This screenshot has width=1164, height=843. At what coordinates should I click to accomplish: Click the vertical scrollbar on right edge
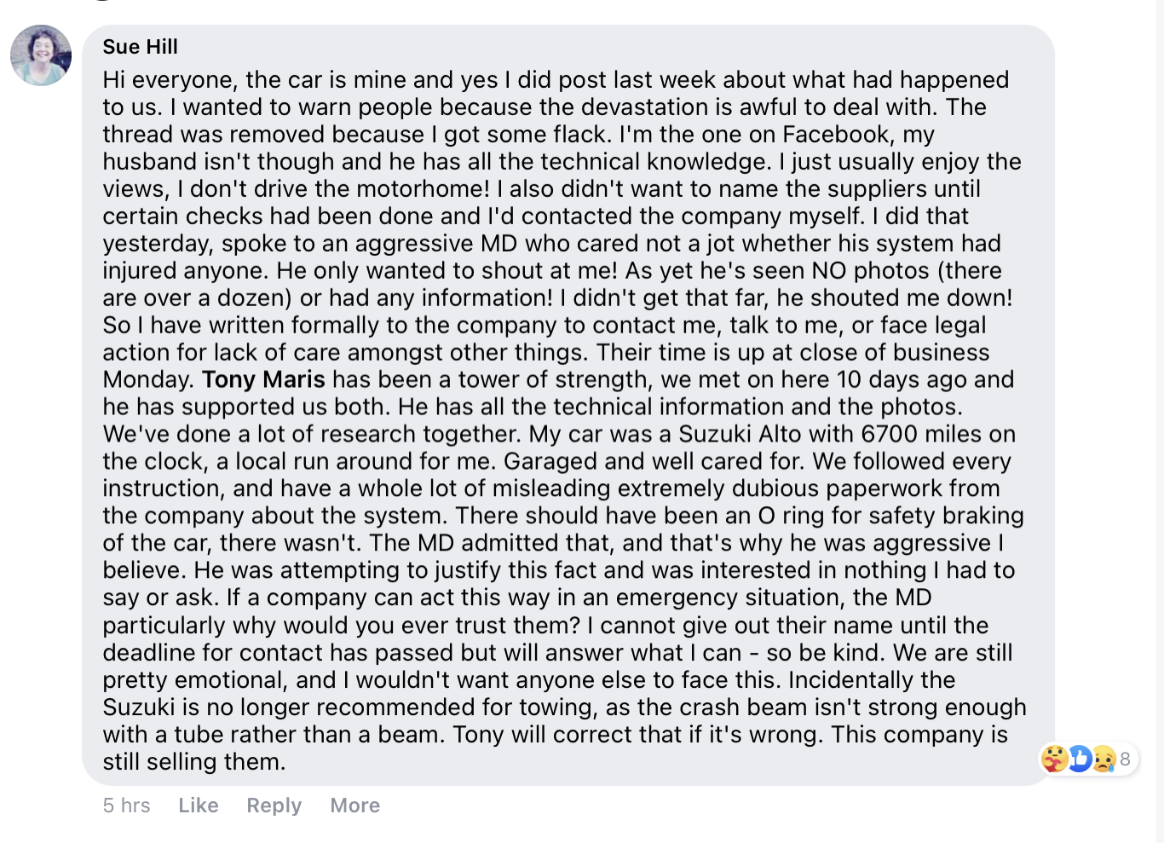[1160, 421]
